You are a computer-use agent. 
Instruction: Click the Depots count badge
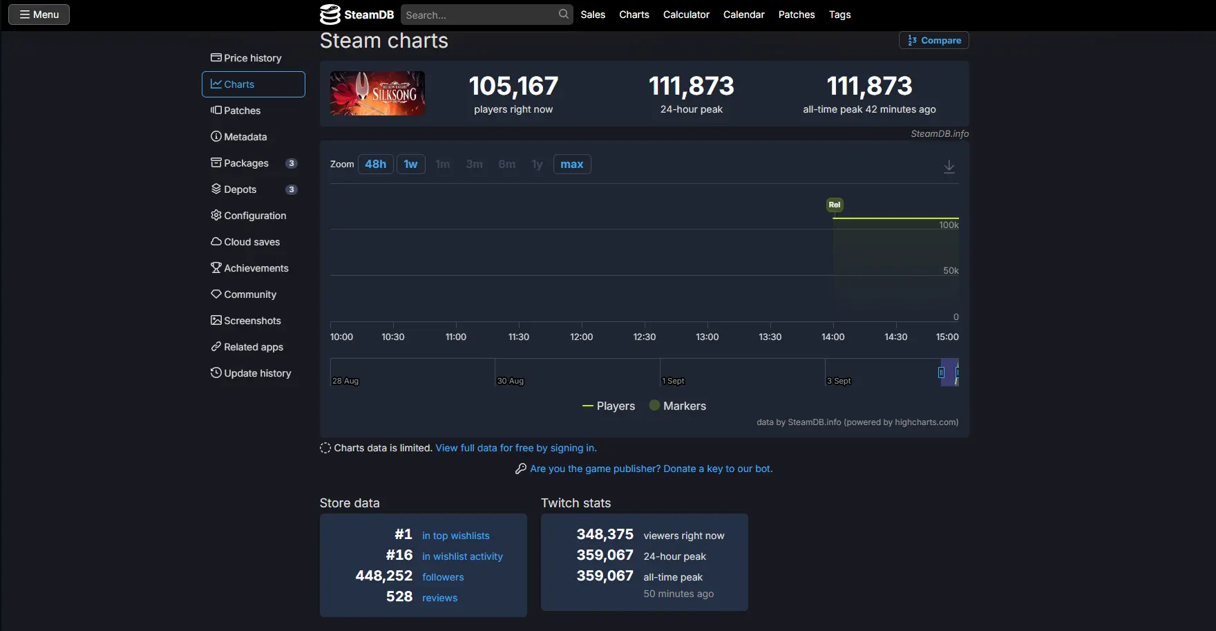coord(292,189)
